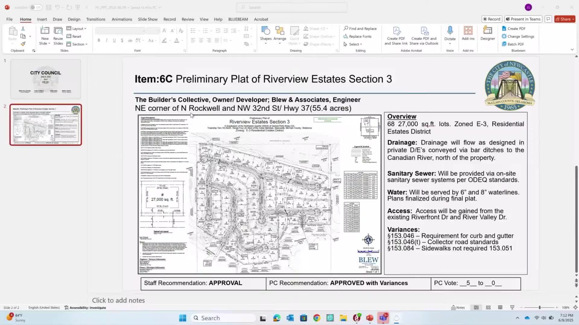Open the Transitions tab
This screenshot has width=579, height=325.
point(96,19)
